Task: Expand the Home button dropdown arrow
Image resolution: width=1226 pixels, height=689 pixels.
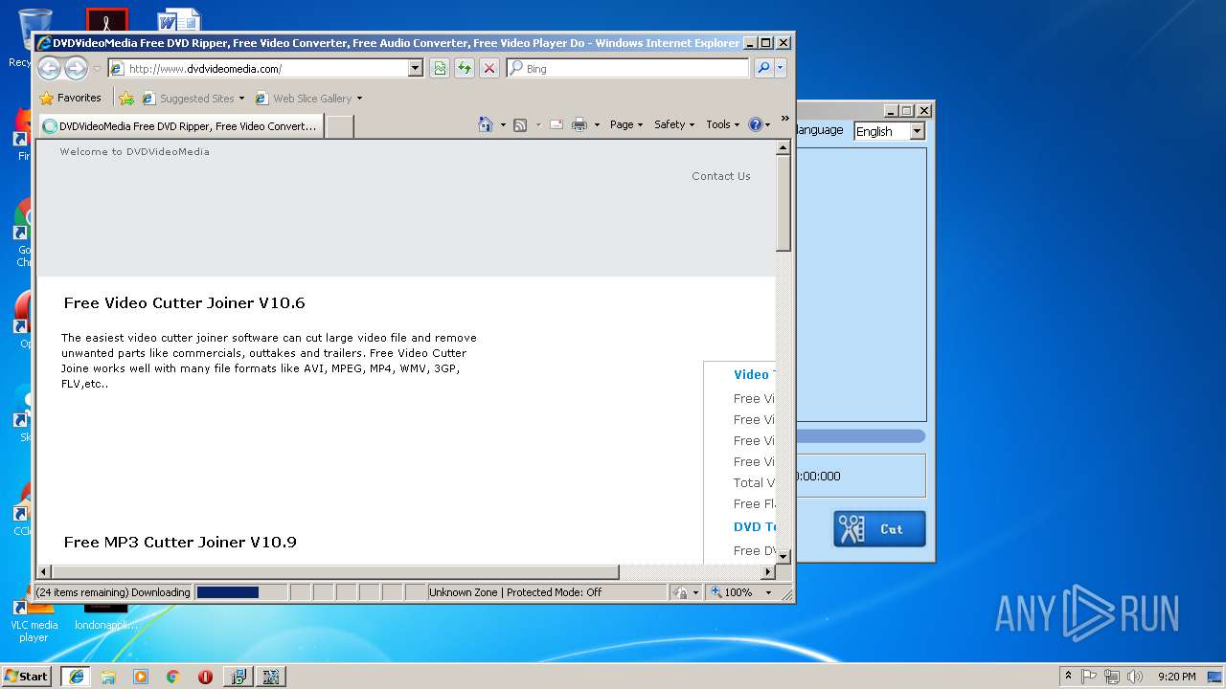Action: (x=503, y=124)
